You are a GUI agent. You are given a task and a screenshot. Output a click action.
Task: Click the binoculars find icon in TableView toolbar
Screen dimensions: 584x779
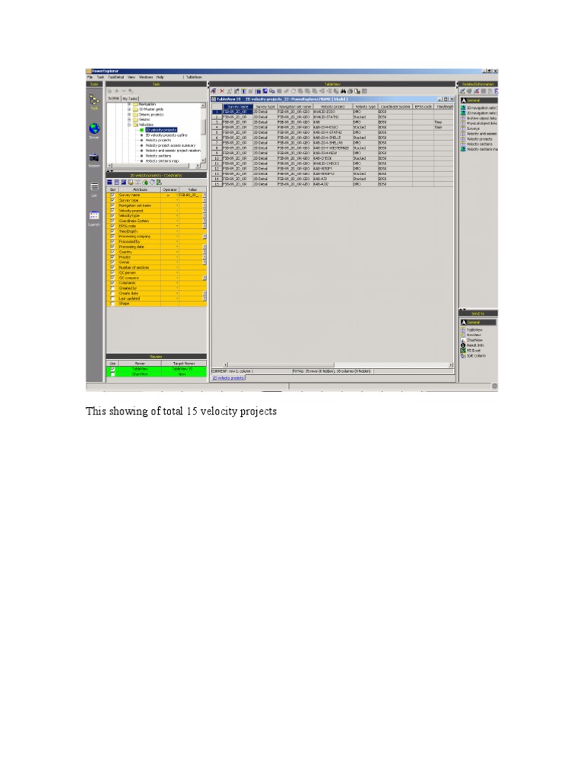coord(343,91)
